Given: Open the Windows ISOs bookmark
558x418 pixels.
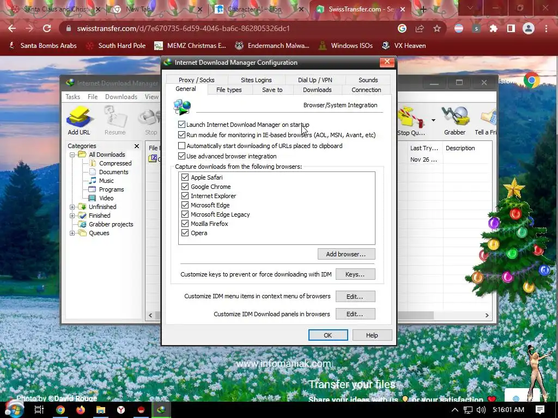Looking at the screenshot, I should [345, 46].
